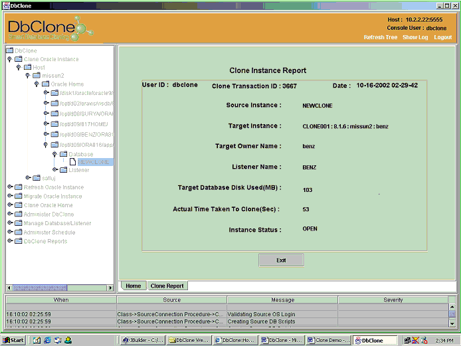Expand the Administer Schedule node
The height and width of the screenshot is (346, 461).
click(x=10, y=232)
